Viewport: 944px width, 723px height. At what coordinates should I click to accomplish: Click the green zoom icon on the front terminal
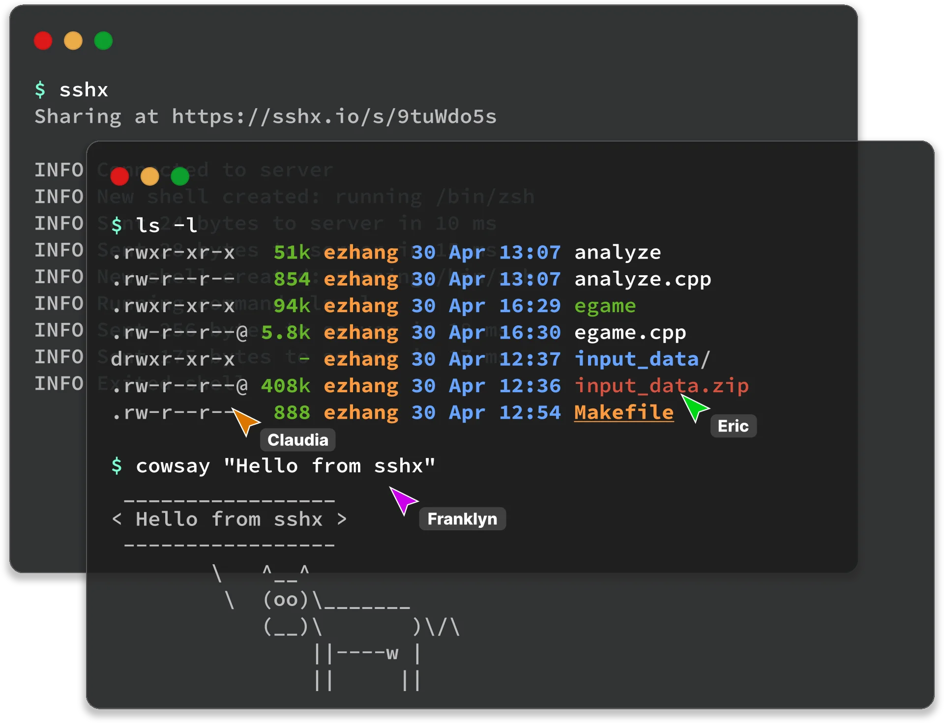180,176
